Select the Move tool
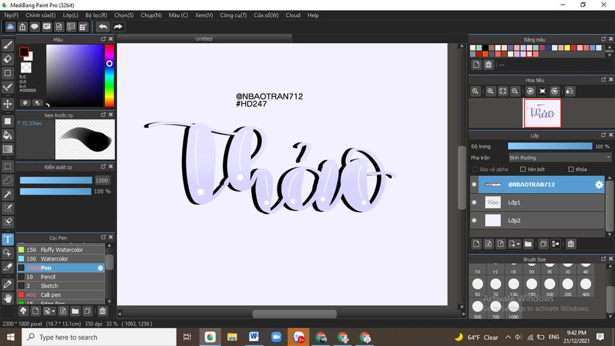The image size is (615, 346). tap(7, 104)
